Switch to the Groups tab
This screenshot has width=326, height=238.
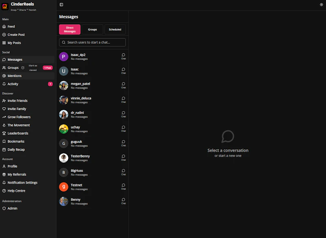tap(93, 29)
